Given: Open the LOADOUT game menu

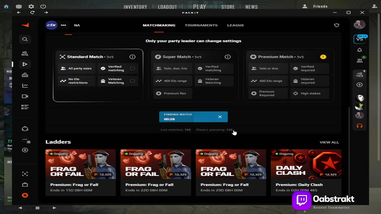Looking at the screenshot, I should pyautogui.click(x=168, y=7).
